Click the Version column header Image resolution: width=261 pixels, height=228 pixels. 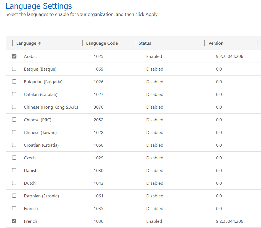216,43
